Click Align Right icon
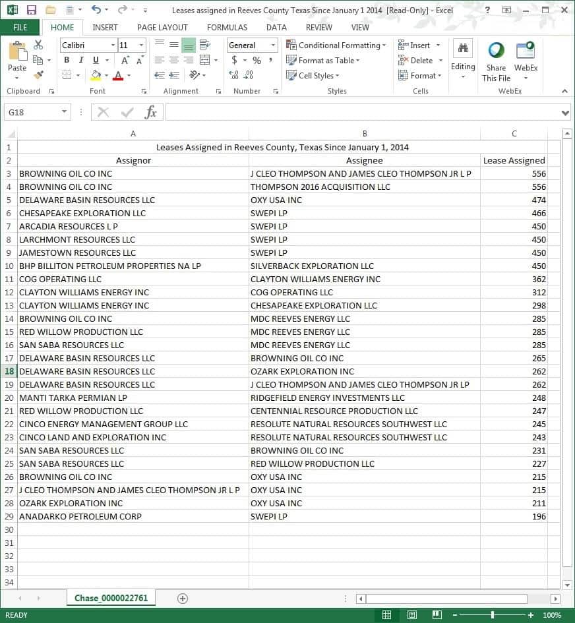Viewport: 575px width, 623px height. (x=189, y=60)
